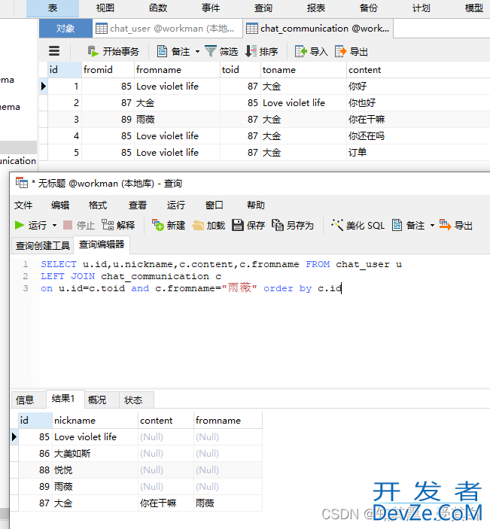Viewport: 490px width, 529px height.
Task: Select result cell '大美如斯'
Action: point(95,454)
